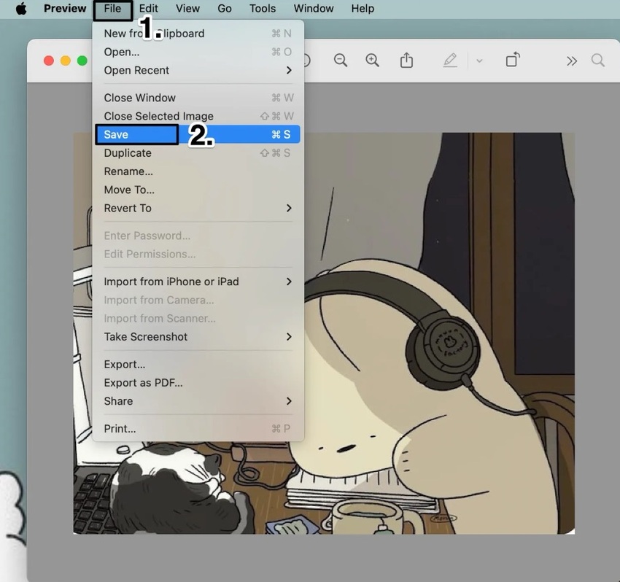Open the Edit menu
This screenshot has width=620, height=582.
148,8
